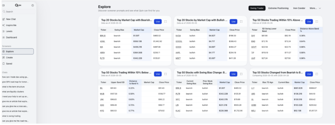Click the KLAC ticker

[x=178, y=111]
